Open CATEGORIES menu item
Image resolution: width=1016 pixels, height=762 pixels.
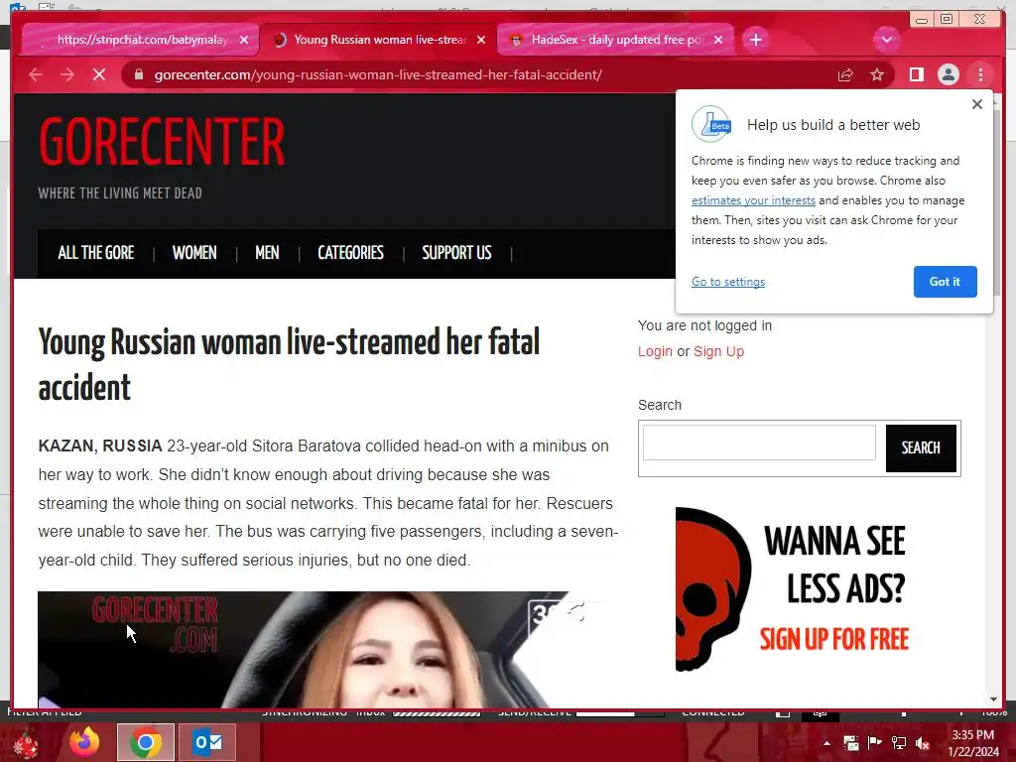(350, 253)
